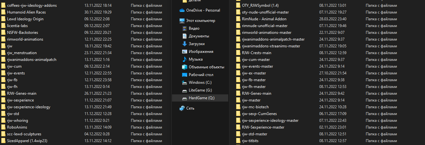Select rjw-fh-master folder
This screenshot has height=145, width=425.
coord(254,87)
